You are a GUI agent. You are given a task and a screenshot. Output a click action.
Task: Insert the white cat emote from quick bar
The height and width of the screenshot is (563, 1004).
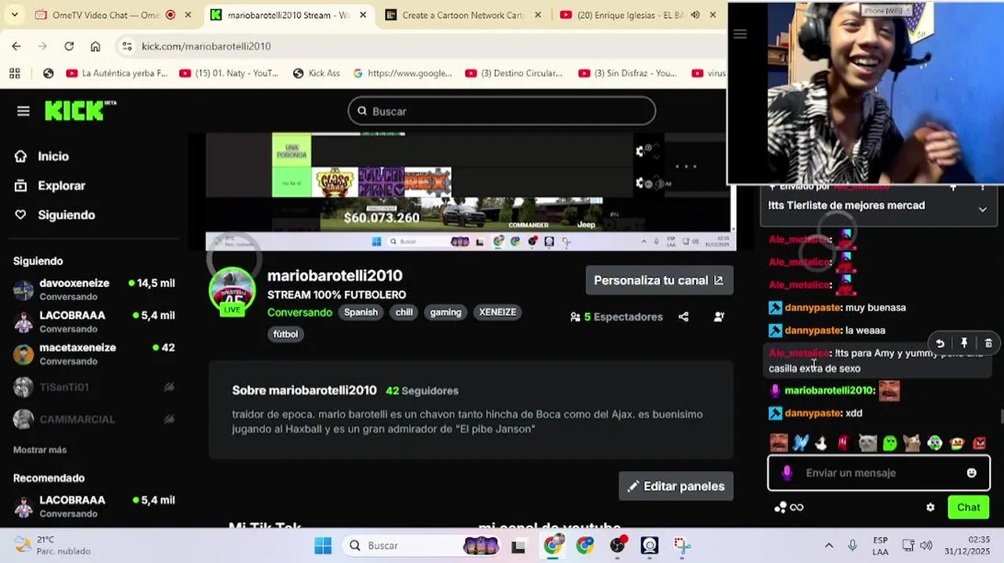[x=867, y=443]
